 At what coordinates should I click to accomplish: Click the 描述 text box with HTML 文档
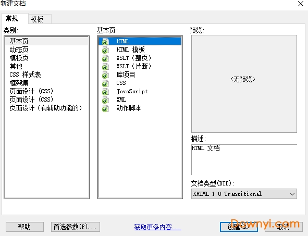244,159
